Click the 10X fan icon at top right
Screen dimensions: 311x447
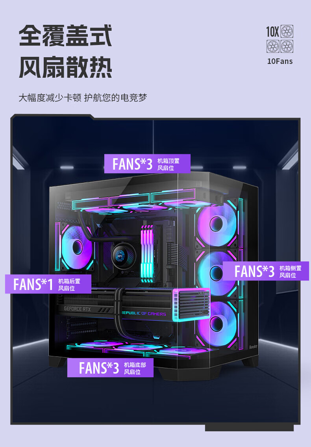[287, 31]
